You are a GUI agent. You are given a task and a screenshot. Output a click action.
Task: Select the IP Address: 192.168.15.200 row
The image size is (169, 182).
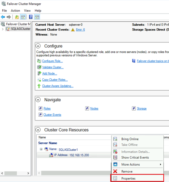(74, 155)
